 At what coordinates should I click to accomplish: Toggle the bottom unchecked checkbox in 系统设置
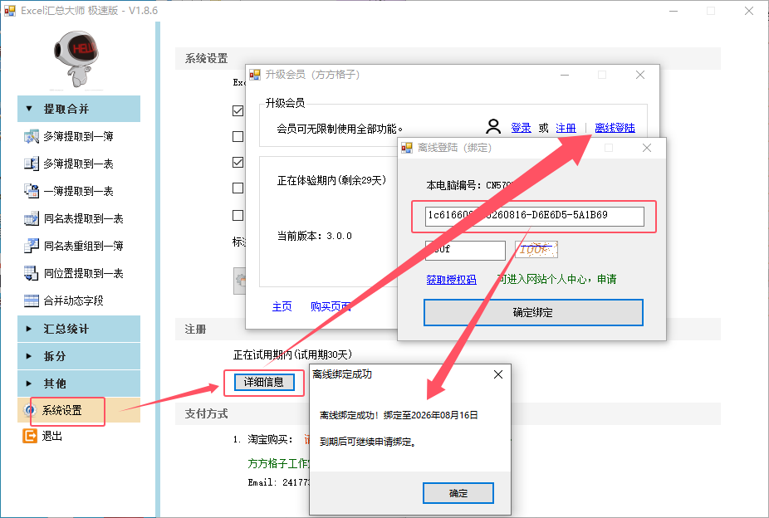pyautogui.click(x=238, y=215)
